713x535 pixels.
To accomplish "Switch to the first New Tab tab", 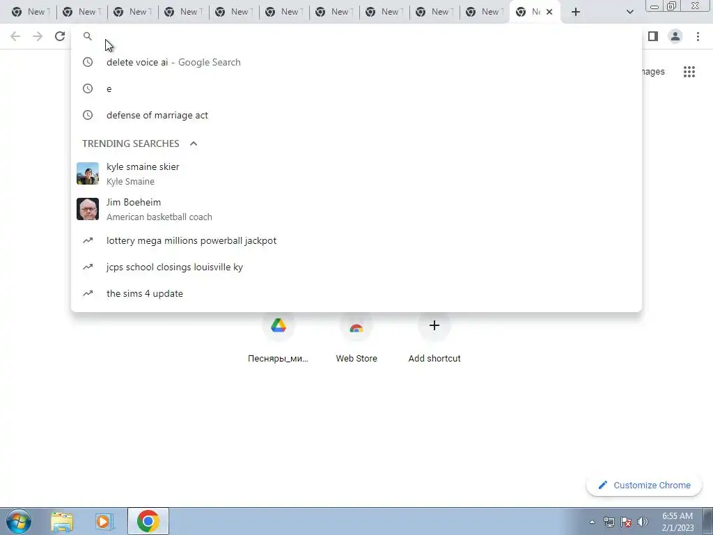I will click(31, 12).
